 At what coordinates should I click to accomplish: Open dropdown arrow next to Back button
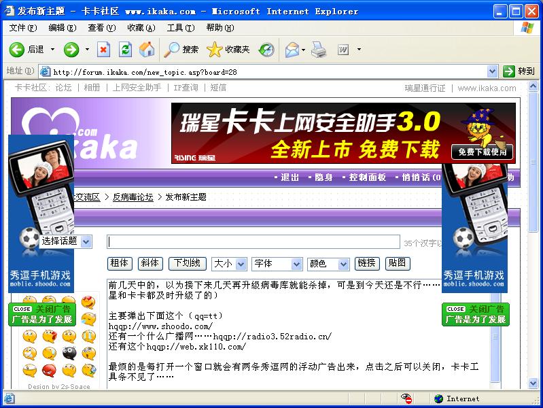(52, 50)
